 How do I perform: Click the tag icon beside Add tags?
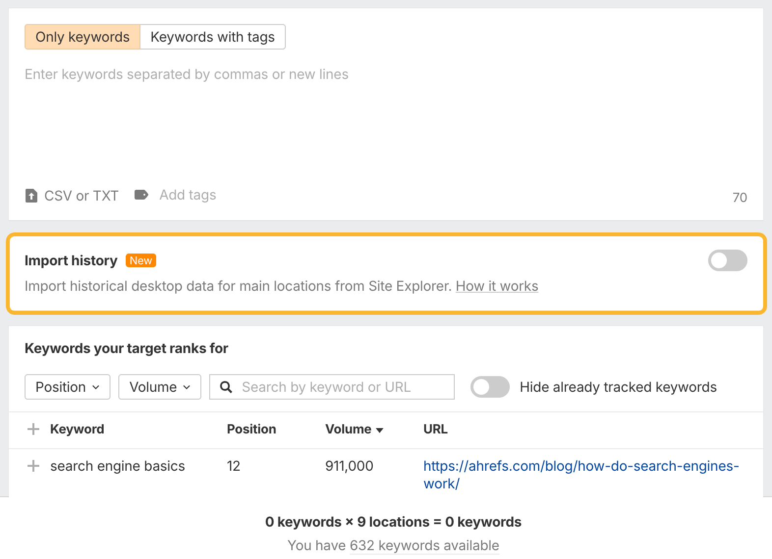141,195
